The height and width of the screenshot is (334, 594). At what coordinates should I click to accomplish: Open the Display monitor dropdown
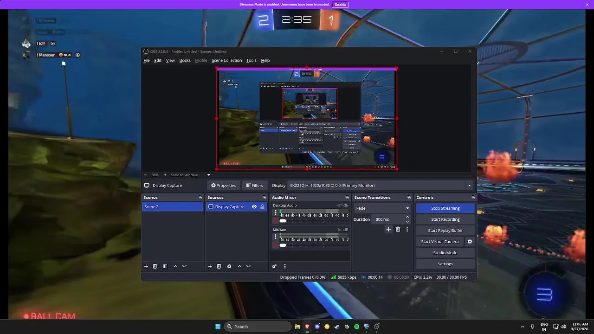[380, 186]
